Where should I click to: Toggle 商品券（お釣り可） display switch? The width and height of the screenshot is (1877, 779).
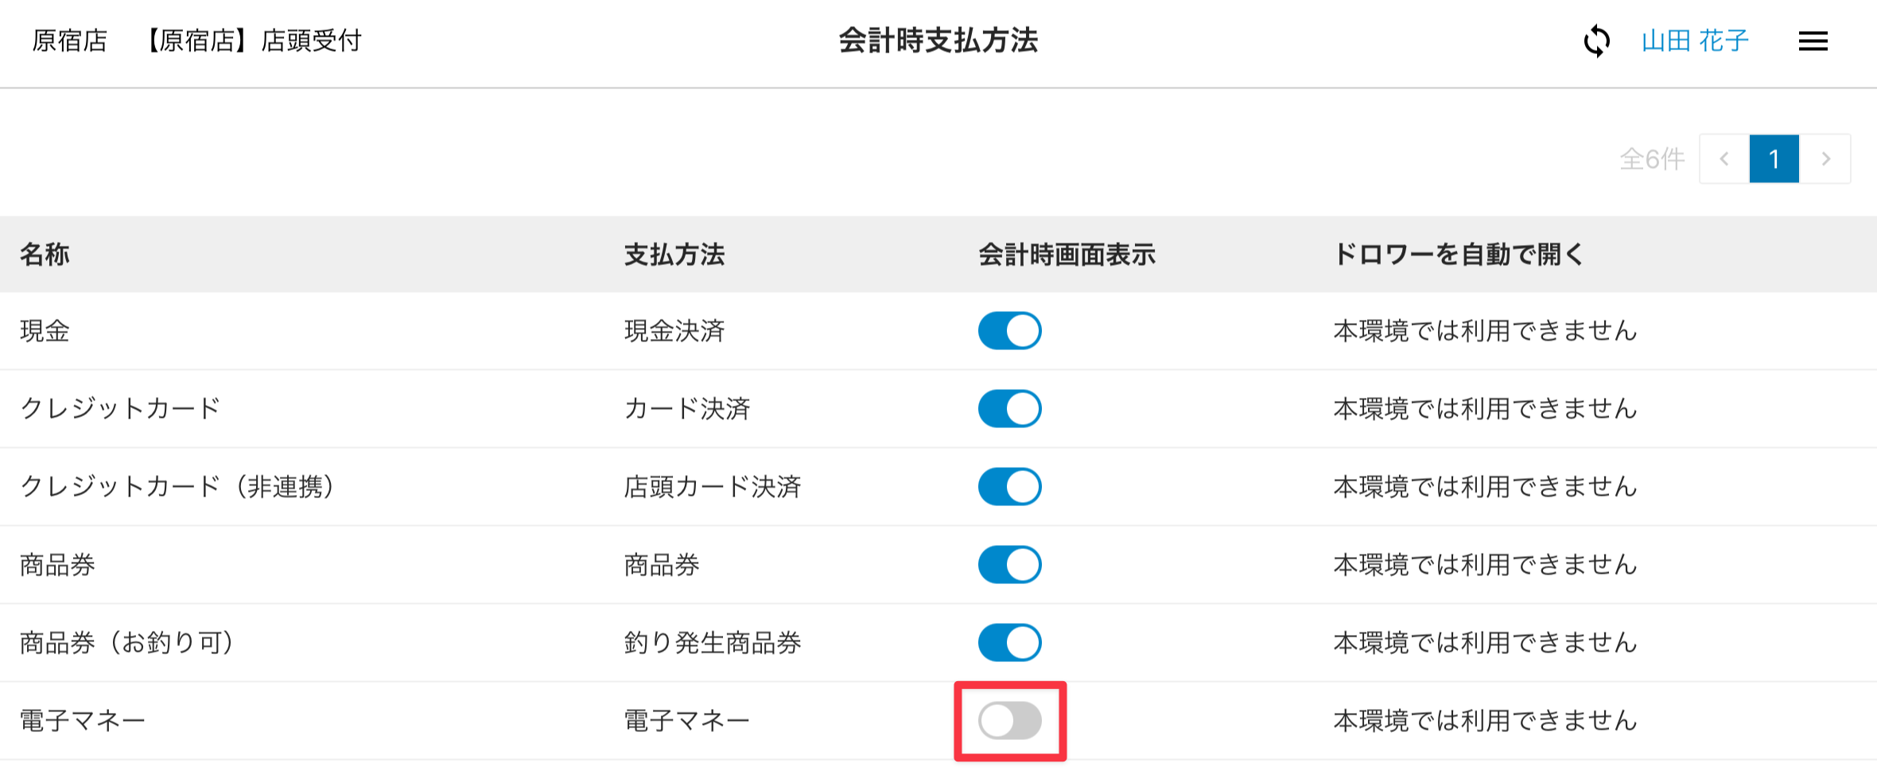point(1009,643)
